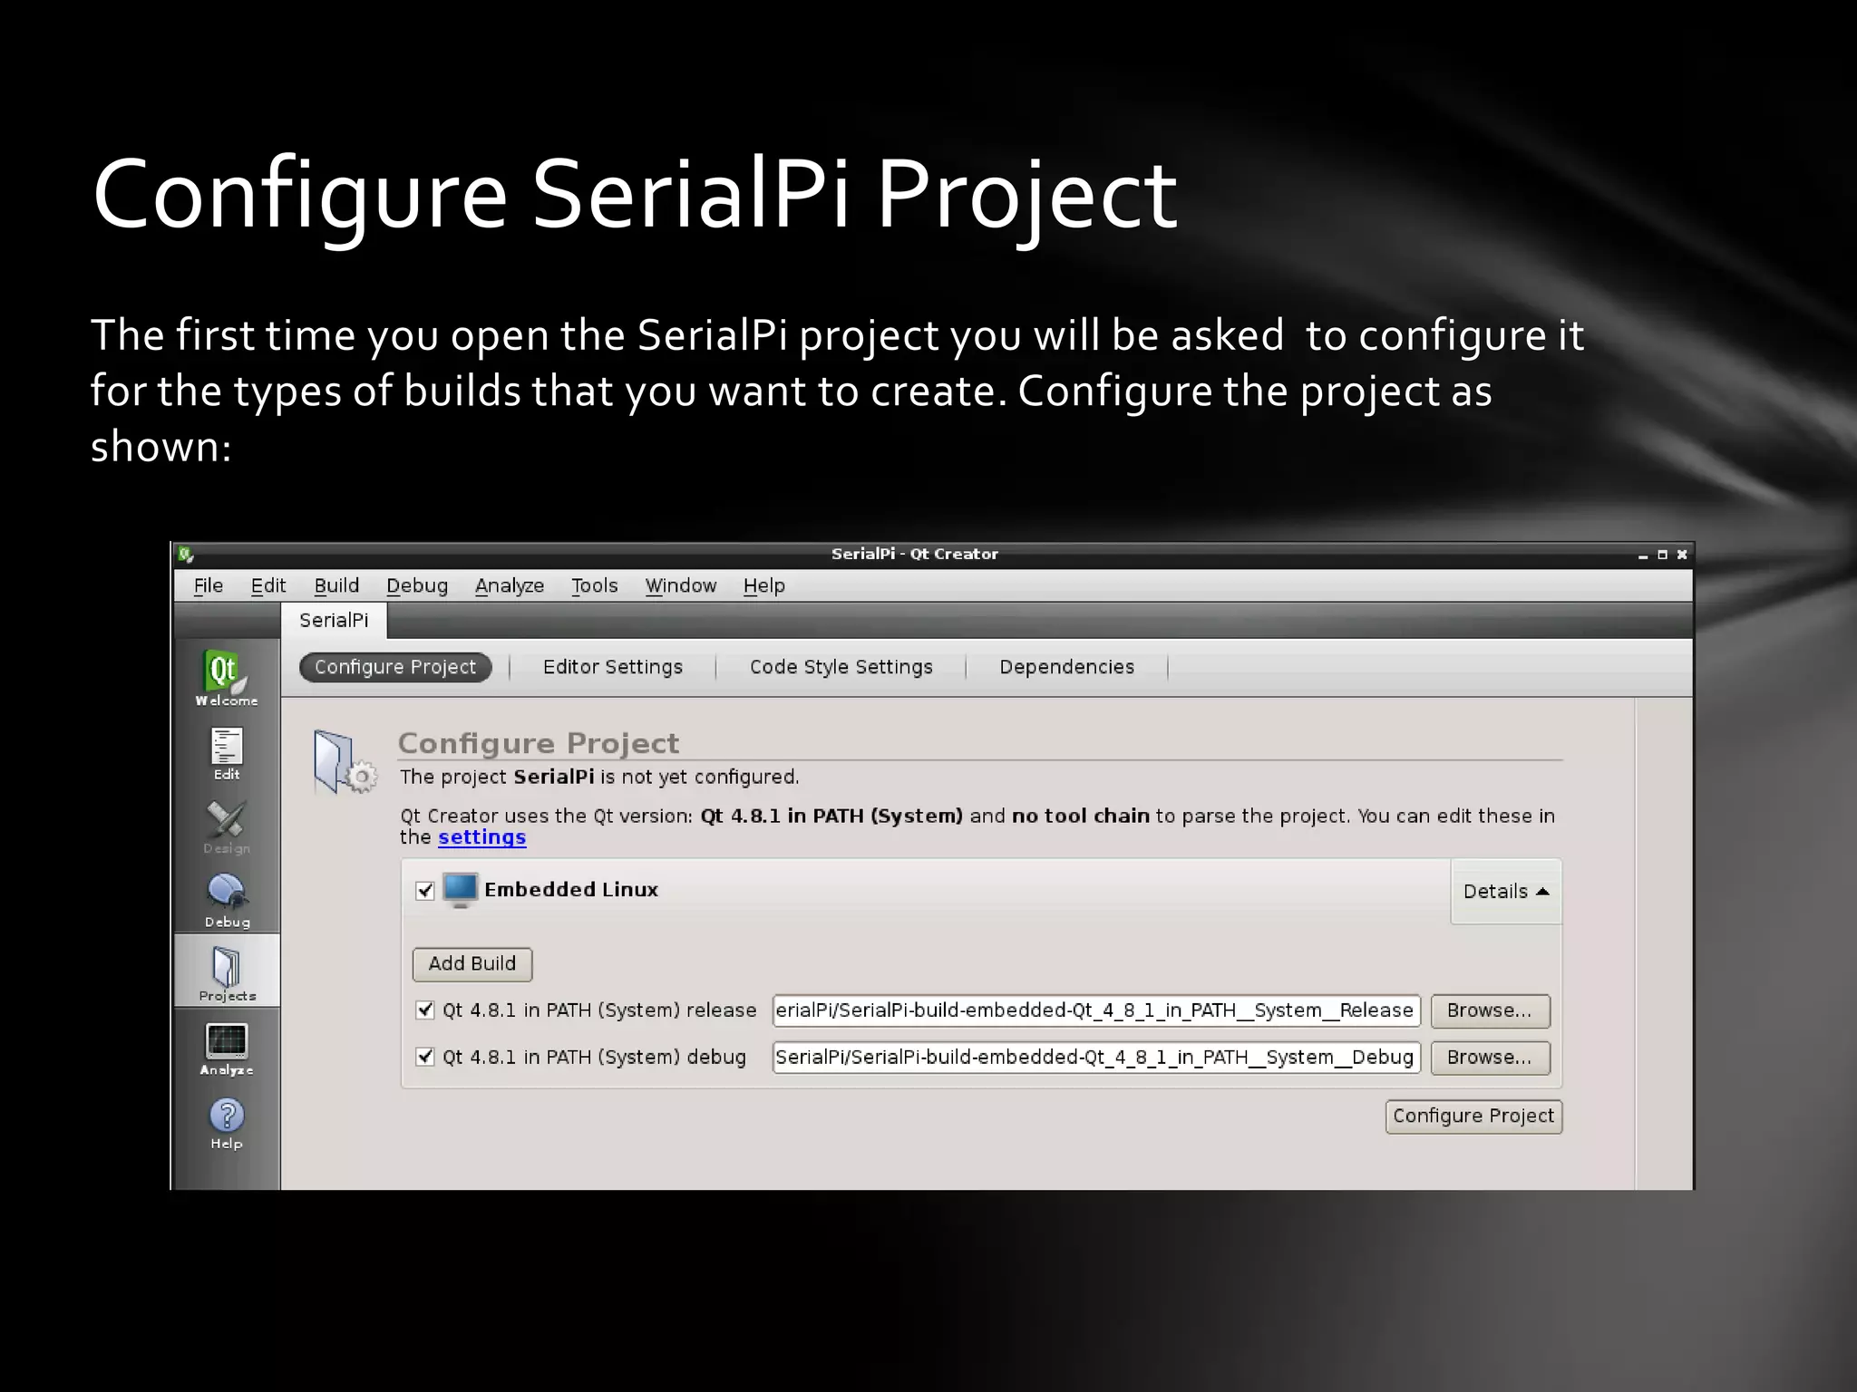Screen dimensions: 1857x1392
Task: Browse for the debug build directory
Action: tap(1490, 1058)
